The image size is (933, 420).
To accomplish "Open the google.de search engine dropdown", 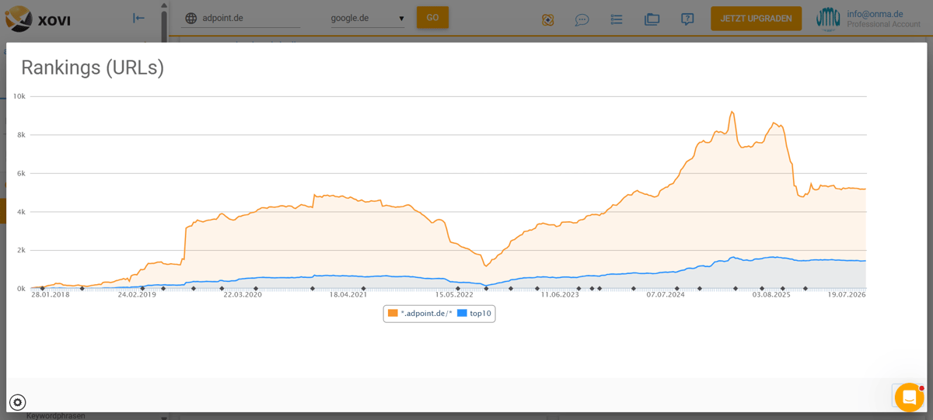I will [367, 18].
